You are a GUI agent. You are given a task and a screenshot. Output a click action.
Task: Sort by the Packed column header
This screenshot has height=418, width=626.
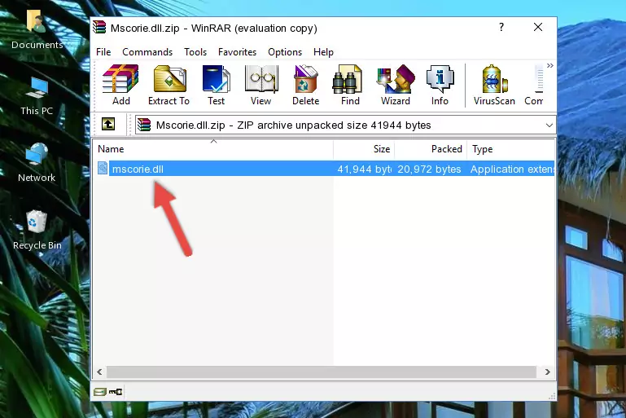point(431,148)
